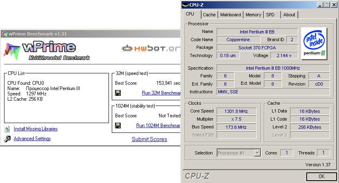Switch to the Mainboard tab

[230, 15]
